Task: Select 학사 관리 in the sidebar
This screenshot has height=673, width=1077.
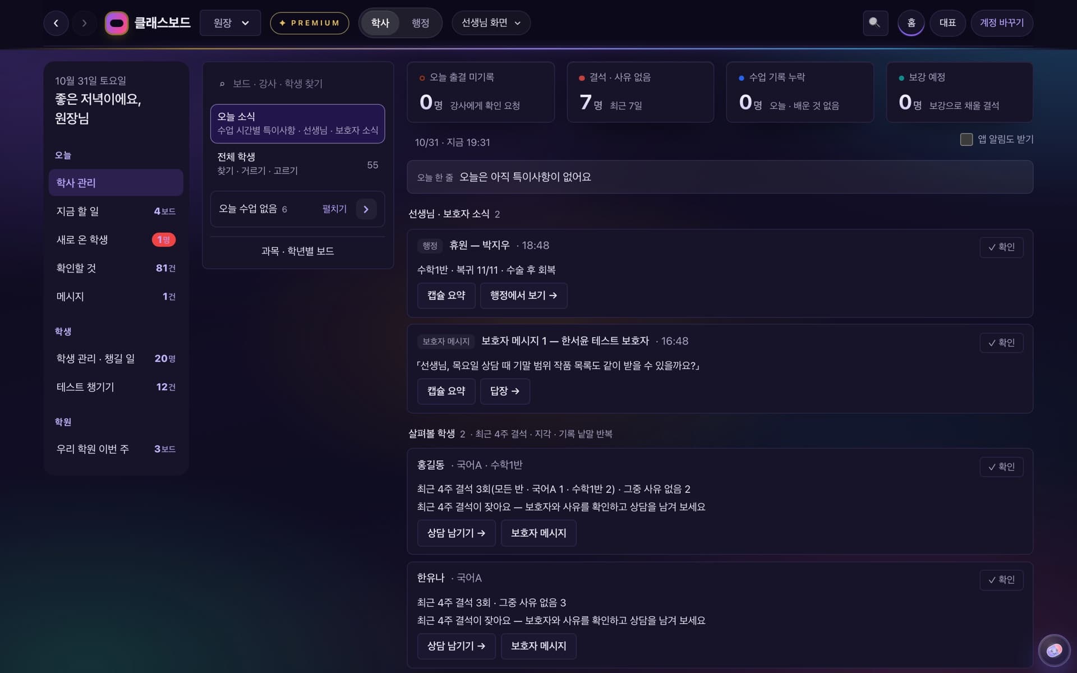Action: click(x=116, y=183)
